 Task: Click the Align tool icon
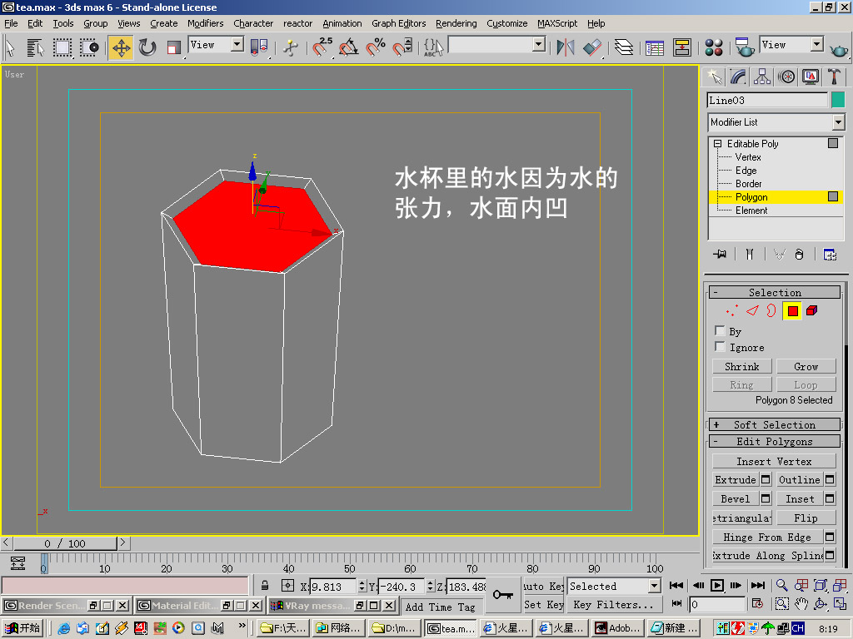[592, 47]
